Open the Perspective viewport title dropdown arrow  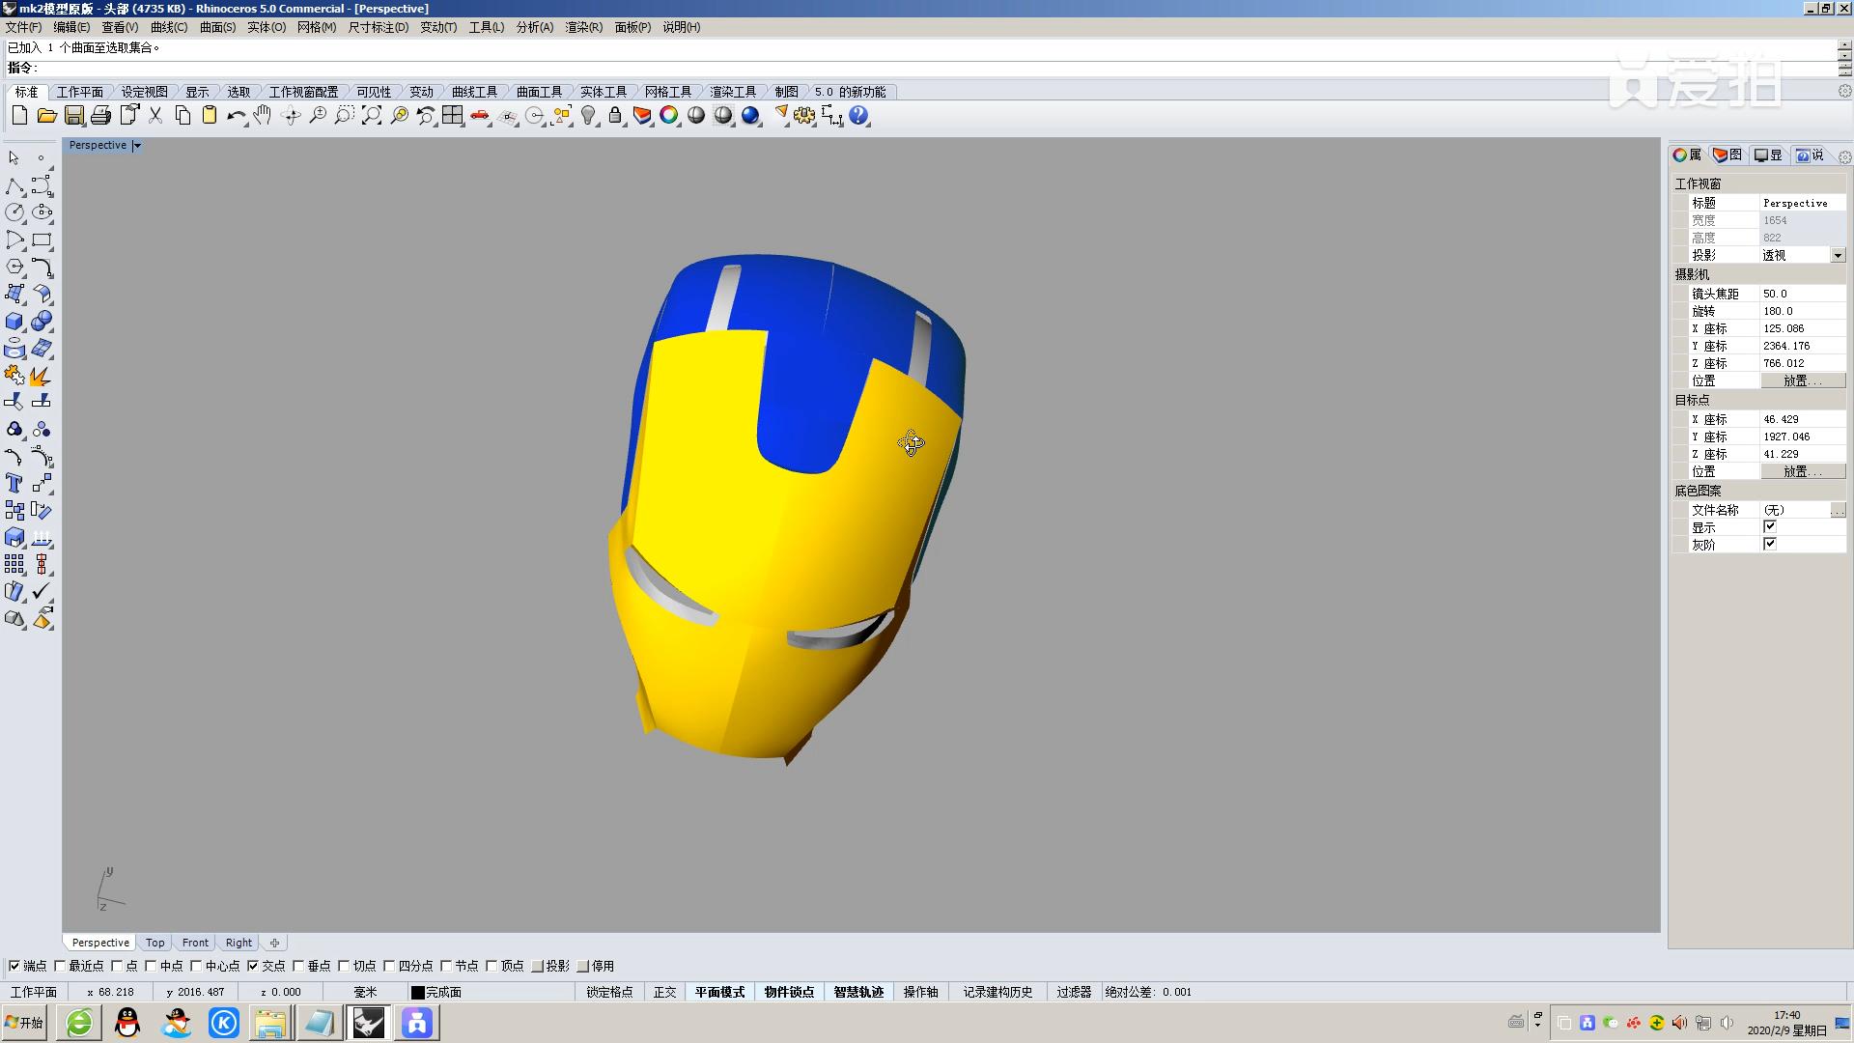click(x=137, y=146)
